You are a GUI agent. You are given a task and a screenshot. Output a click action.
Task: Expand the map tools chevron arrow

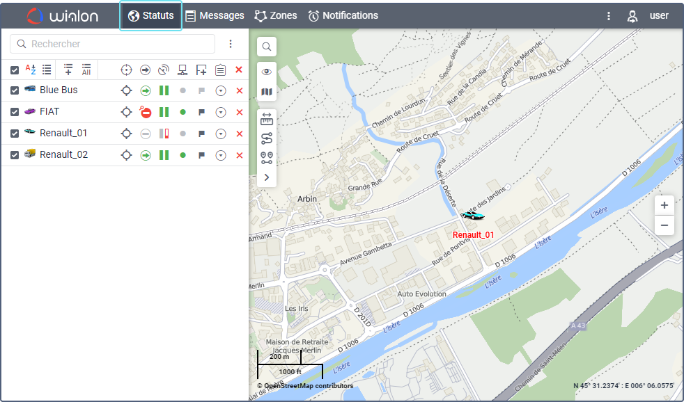pyautogui.click(x=267, y=178)
